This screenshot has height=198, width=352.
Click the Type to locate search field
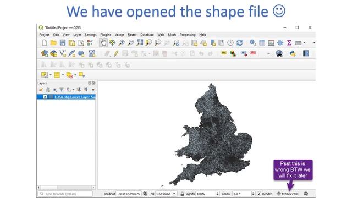(65, 194)
